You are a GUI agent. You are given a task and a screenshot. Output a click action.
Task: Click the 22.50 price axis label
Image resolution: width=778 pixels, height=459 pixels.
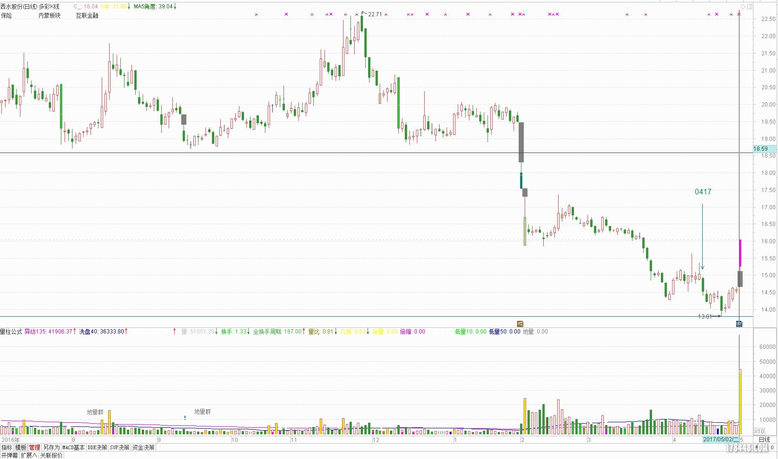(x=768, y=19)
